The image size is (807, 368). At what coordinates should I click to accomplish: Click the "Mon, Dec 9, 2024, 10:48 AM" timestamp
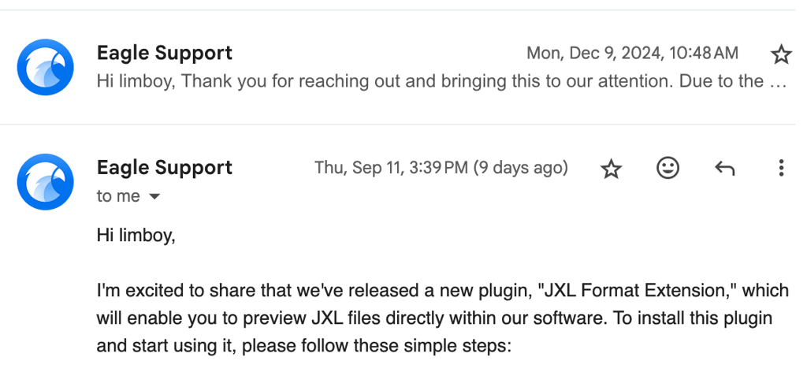(632, 54)
